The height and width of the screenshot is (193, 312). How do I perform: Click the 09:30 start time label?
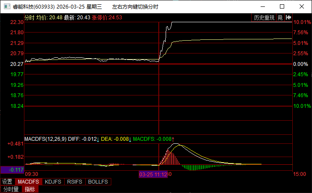(31, 174)
